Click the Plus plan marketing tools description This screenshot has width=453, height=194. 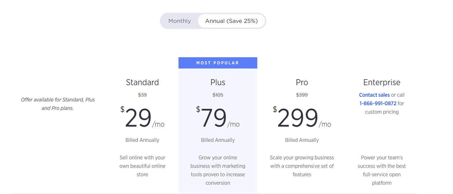tap(218, 170)
